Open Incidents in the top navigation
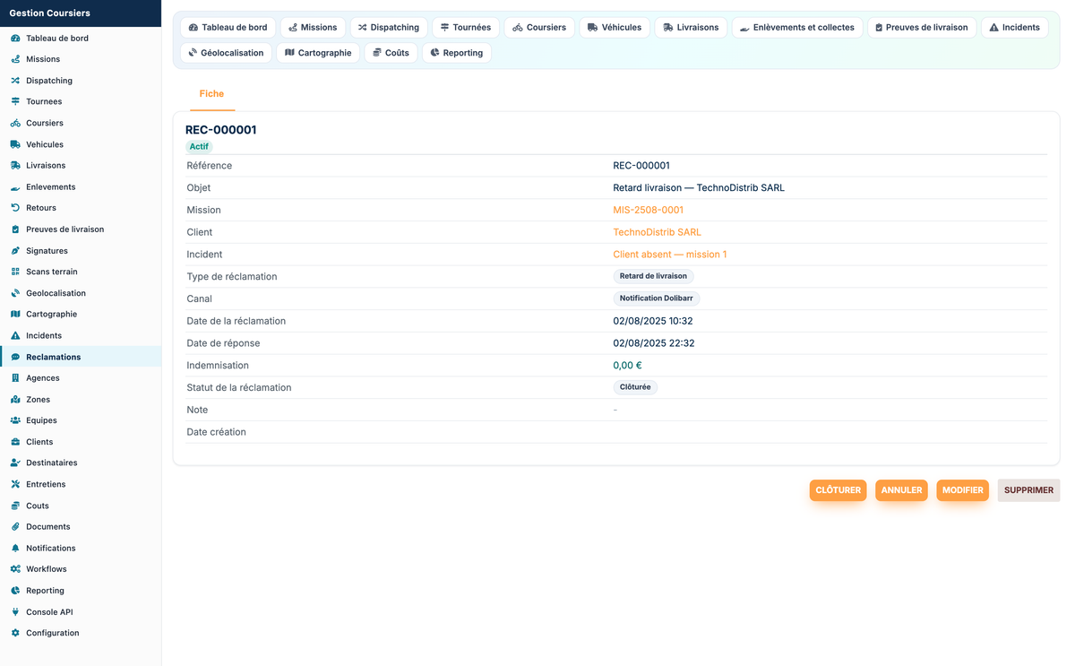This screenshot has width=1075, height=666. pos(1015,28)
